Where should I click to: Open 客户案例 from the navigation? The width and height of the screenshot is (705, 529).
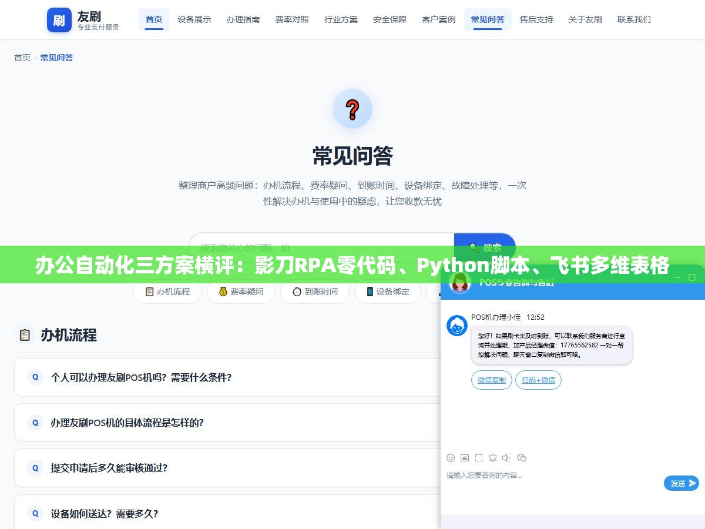[x=438, y=19]
